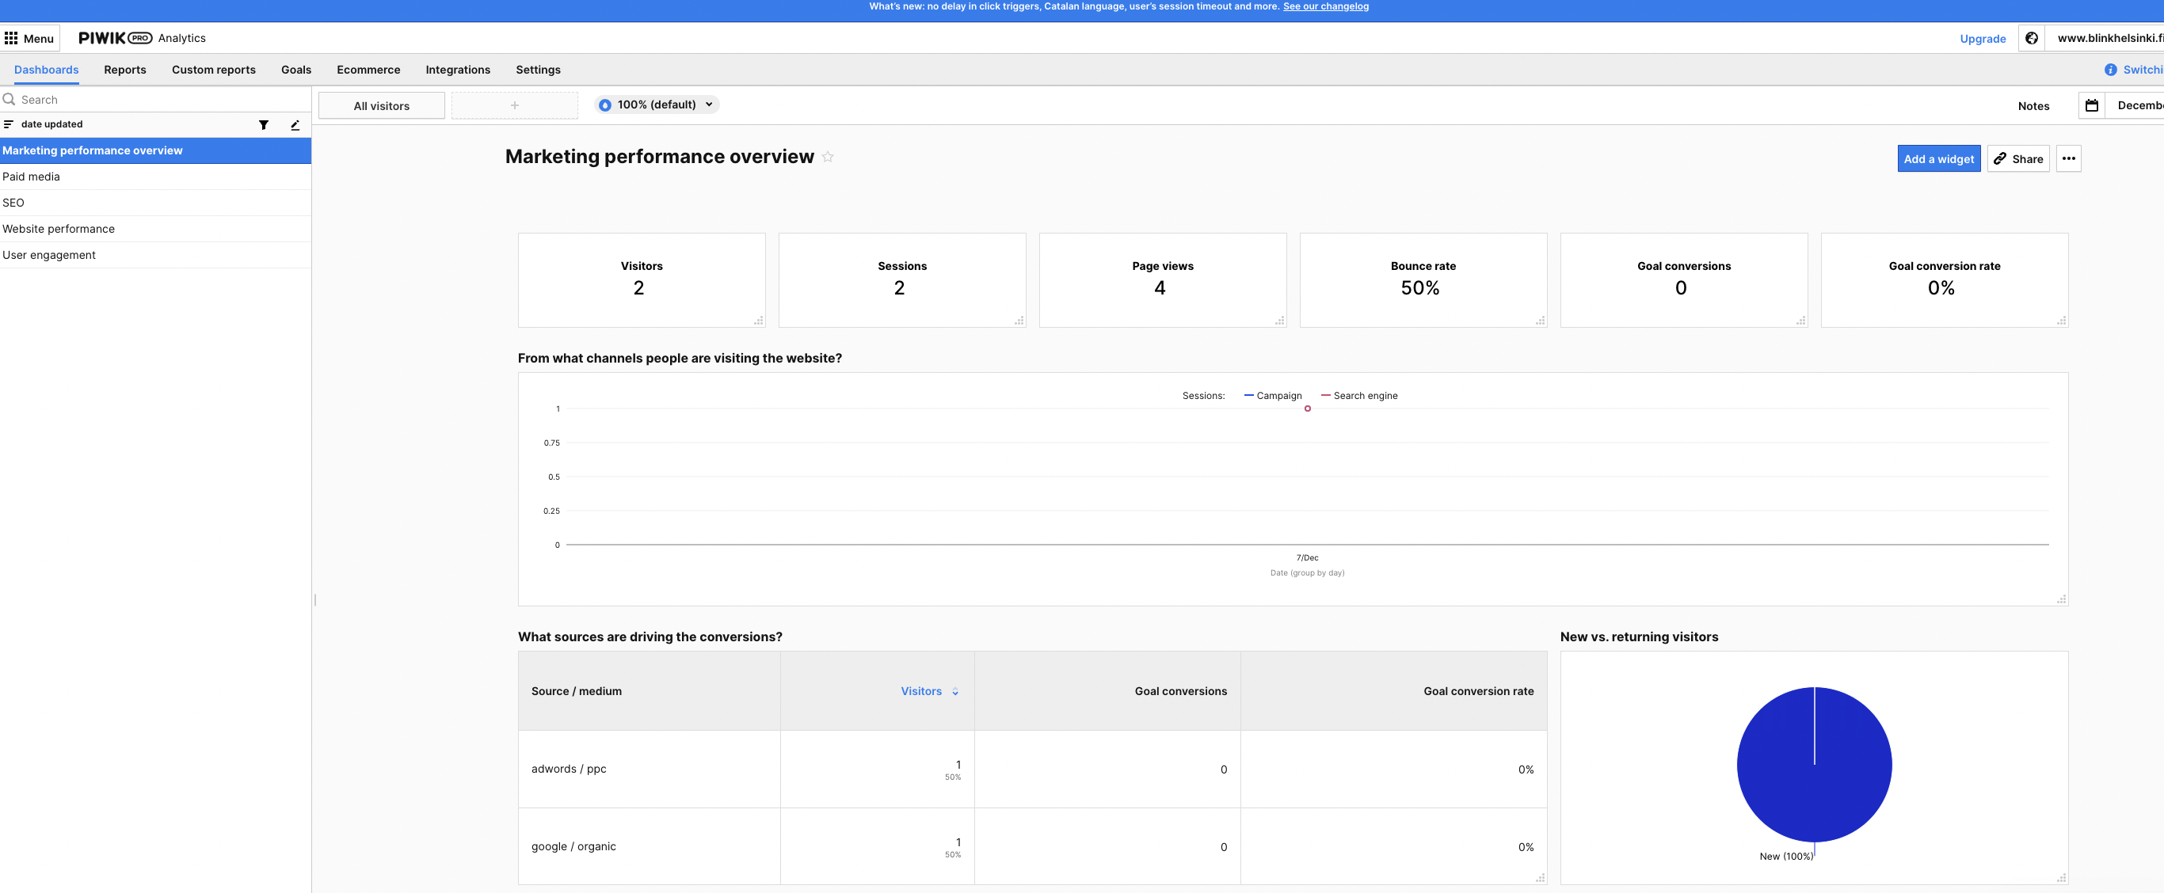Select Marketing performance overview in sidebar
2164x893 pixels.
(x=155, y=150)
